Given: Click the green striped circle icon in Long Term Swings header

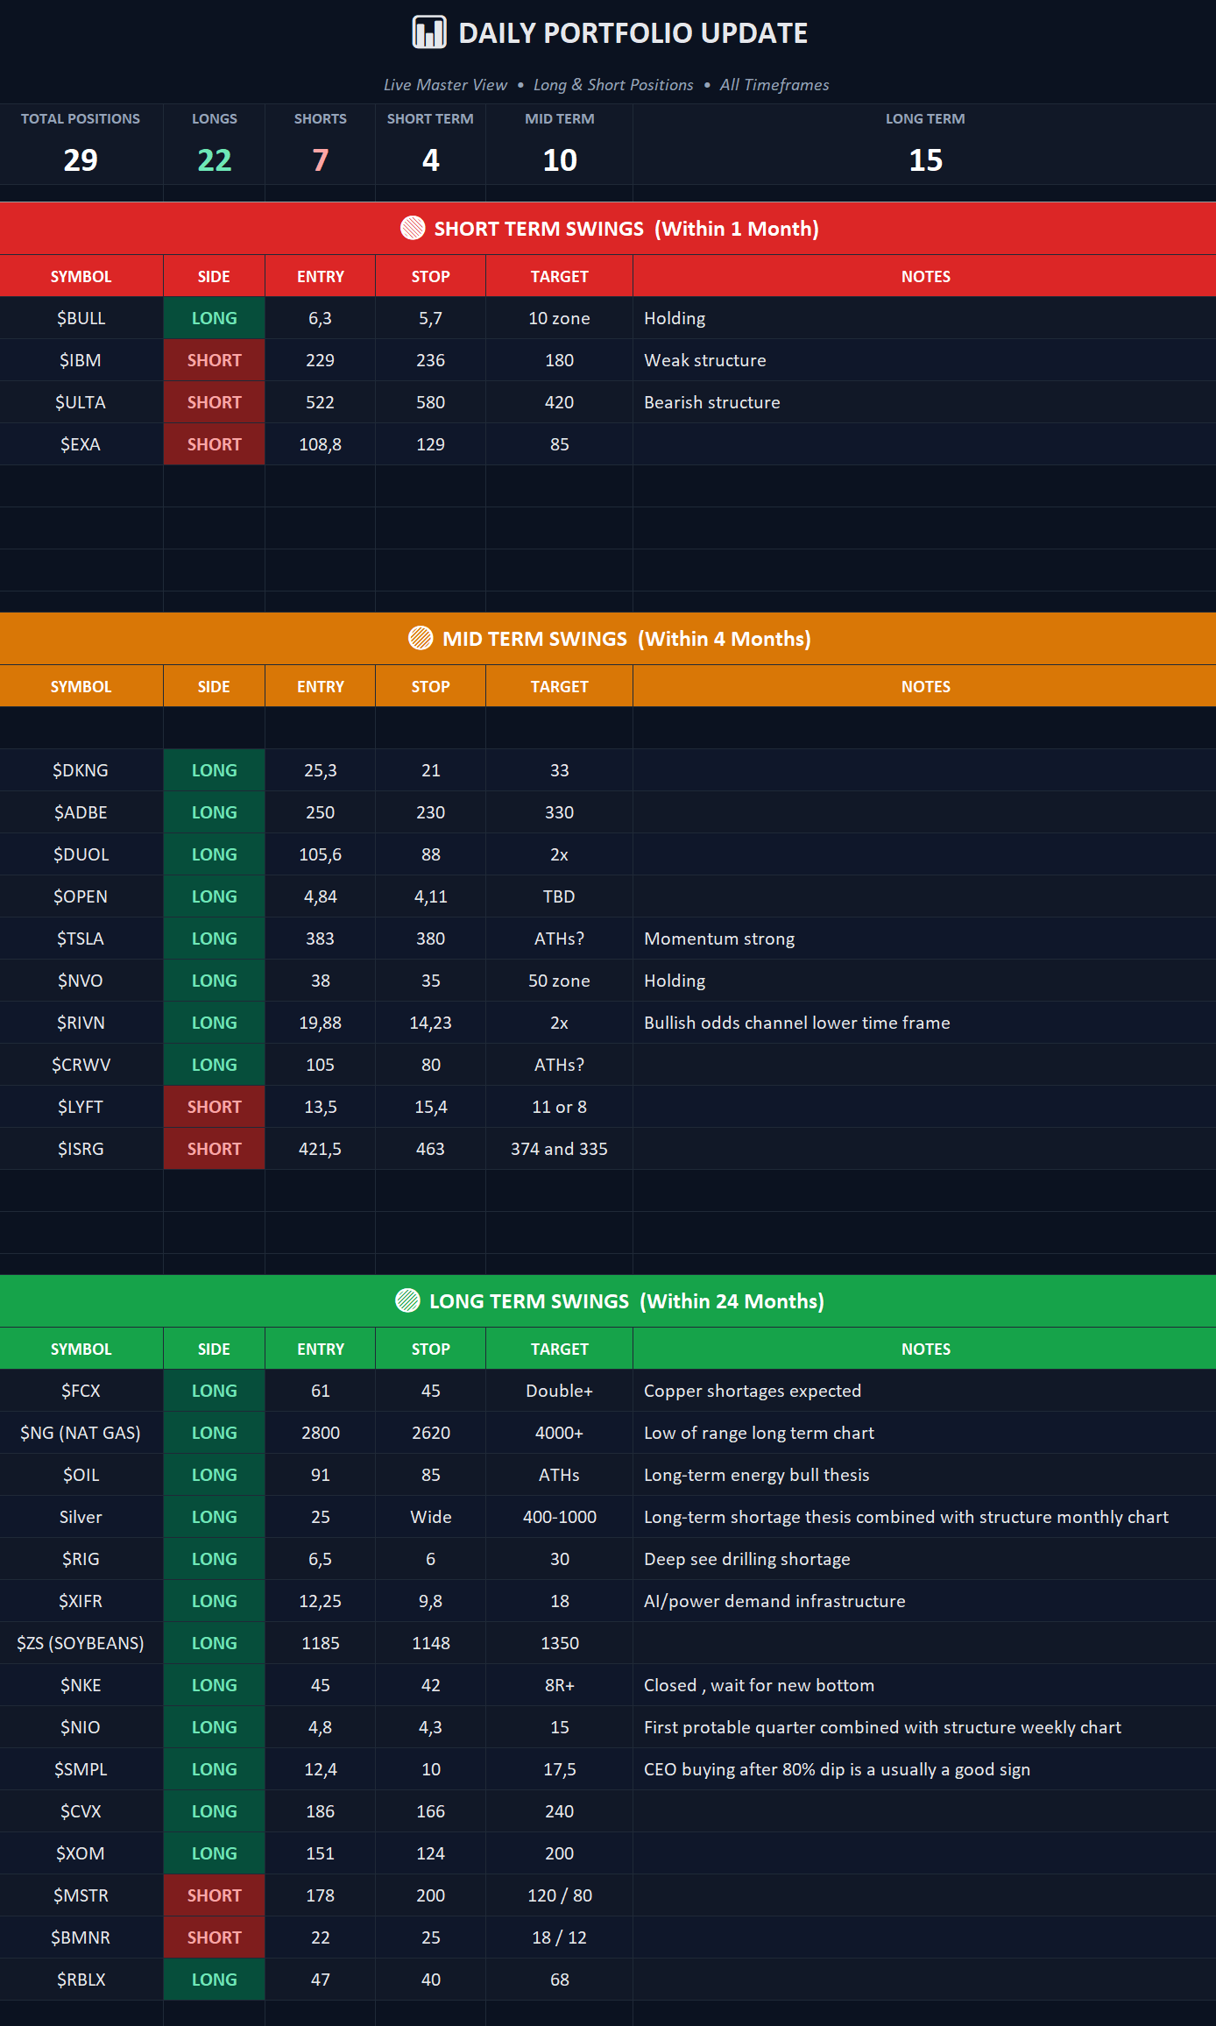Looking at the screenshot, I should pyautogui.click(x=407, y=1300).
